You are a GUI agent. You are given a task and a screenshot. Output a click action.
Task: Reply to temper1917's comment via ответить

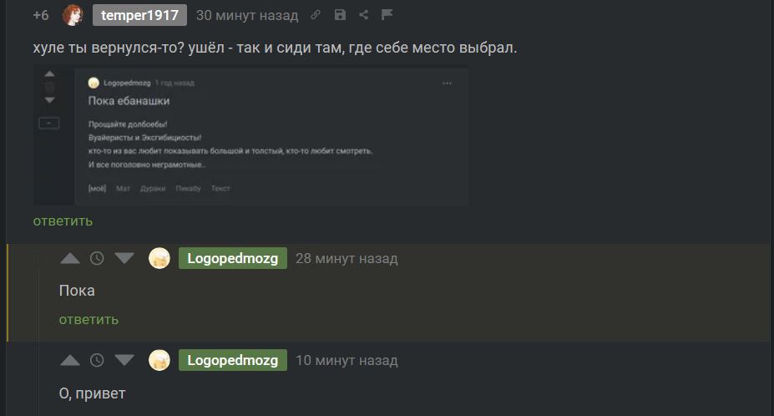(63, 221)
